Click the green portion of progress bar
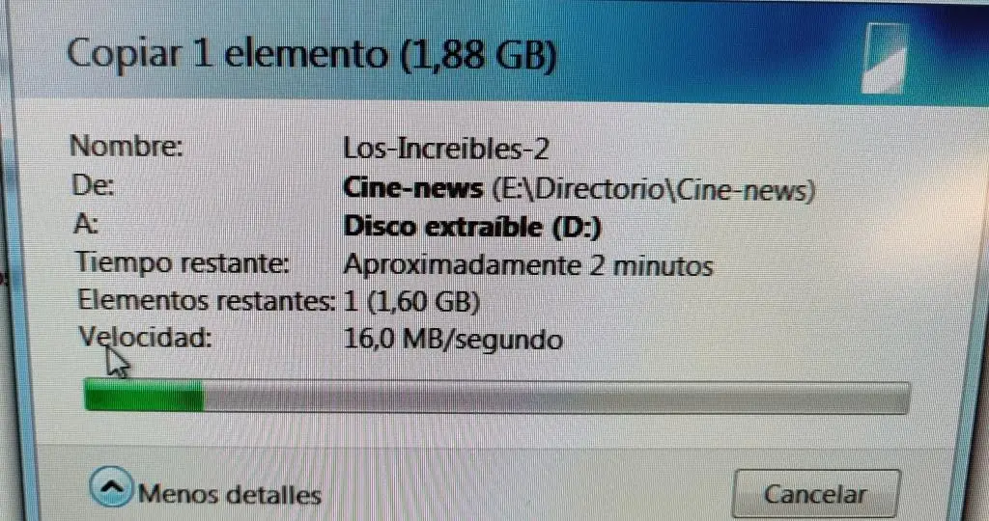Screen dimensions: 989x521 145,398
